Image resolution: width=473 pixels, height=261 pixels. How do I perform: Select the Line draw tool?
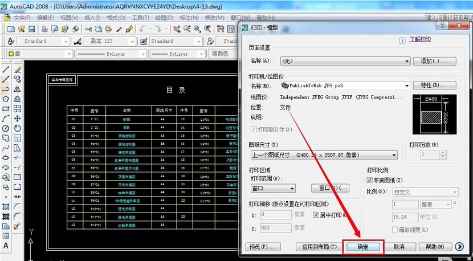(x=6, y=70)
